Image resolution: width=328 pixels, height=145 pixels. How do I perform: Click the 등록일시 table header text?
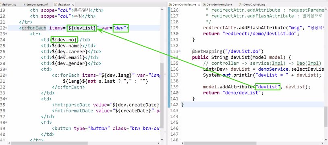(83, 10)
